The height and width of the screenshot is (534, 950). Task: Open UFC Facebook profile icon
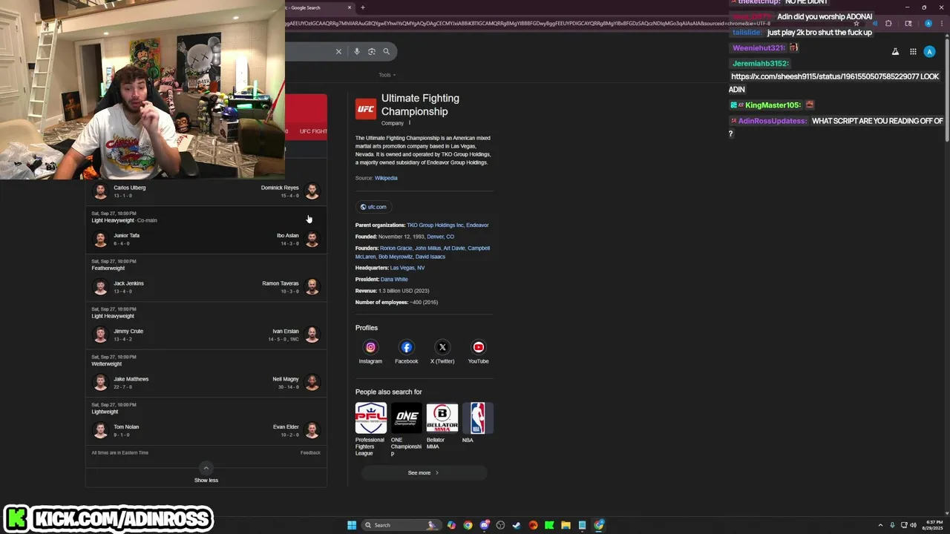(x=406, y=347)
